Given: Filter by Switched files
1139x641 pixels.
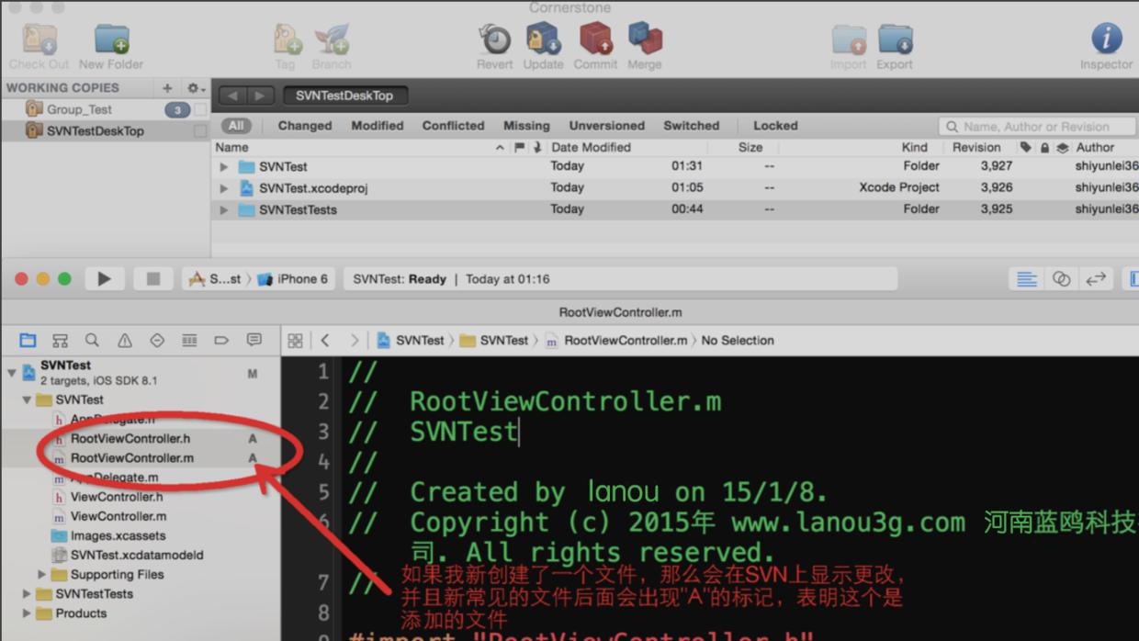Looking at the screenshot, I should coord(692,126).
